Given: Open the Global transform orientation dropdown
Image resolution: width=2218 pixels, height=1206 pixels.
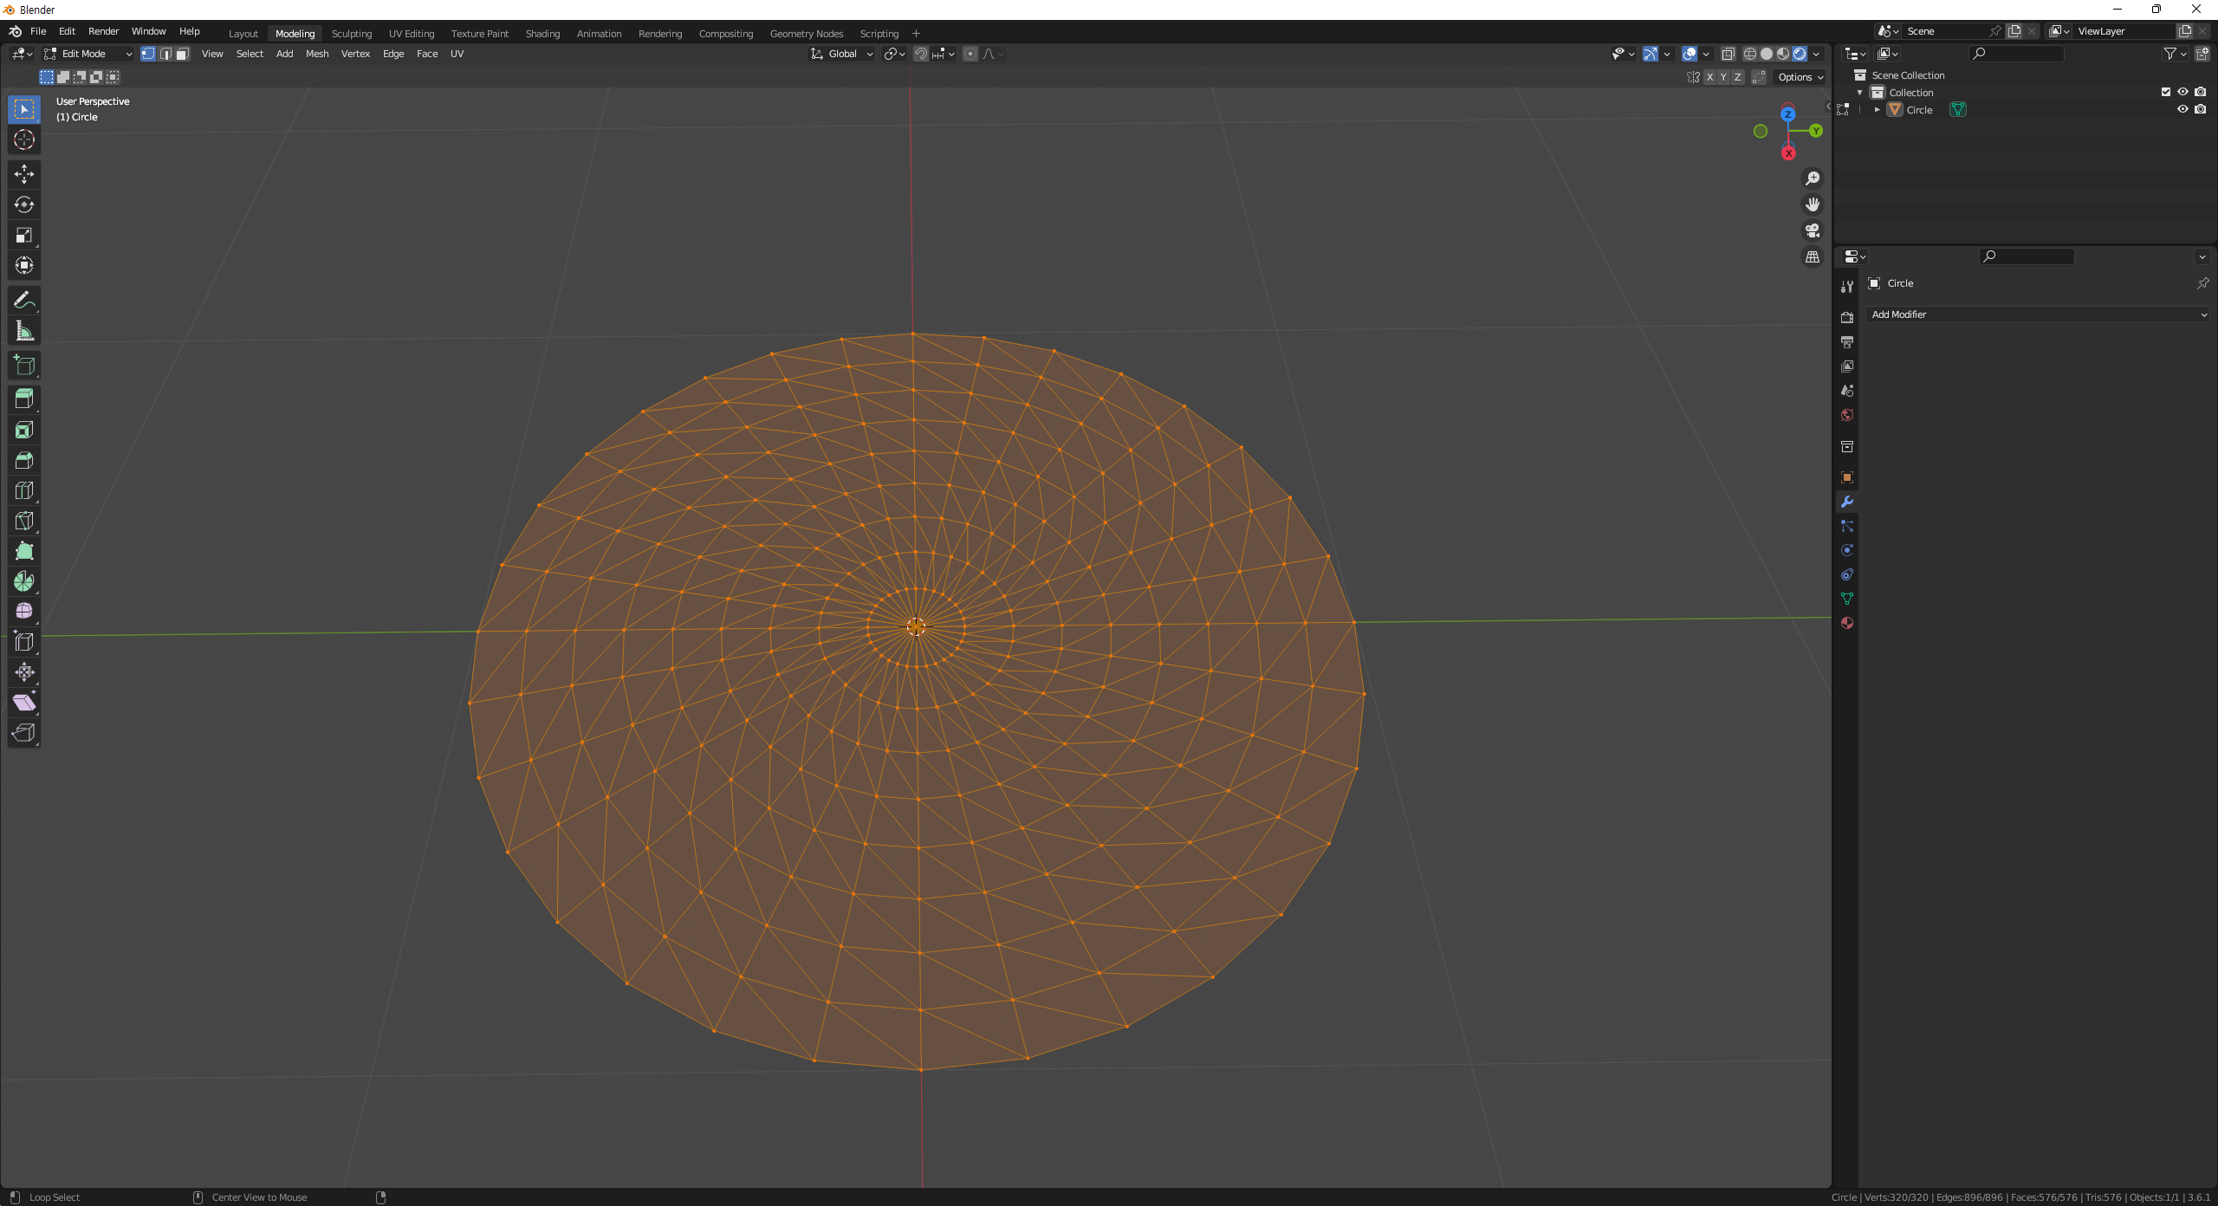Looking at the screenshot, I should 841,54.
